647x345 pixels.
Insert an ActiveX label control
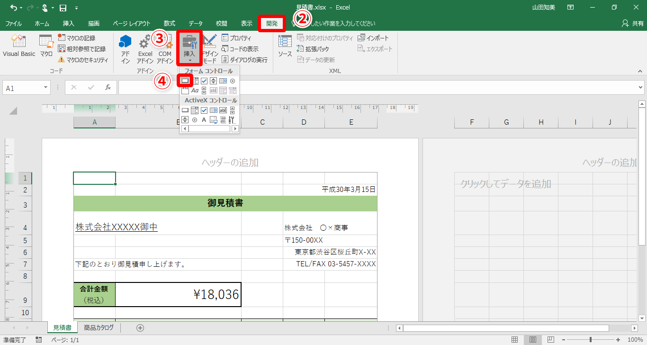pos(204,120)
